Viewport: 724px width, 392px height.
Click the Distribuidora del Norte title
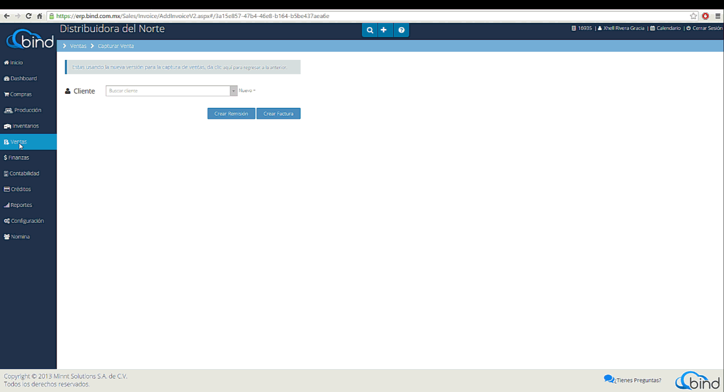tap(112, 29)
